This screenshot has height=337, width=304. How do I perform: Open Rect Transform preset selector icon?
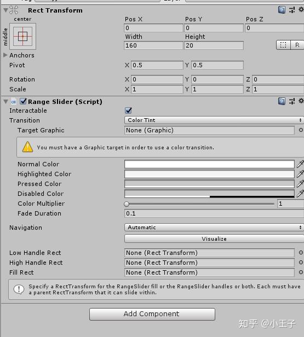pos(292,10)
